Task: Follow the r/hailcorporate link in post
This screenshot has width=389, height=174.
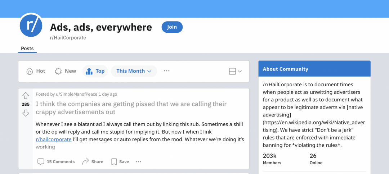Action: [54, 139]
